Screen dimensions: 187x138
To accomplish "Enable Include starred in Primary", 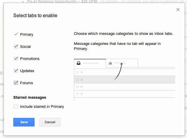I will click(x=16, y=106).
